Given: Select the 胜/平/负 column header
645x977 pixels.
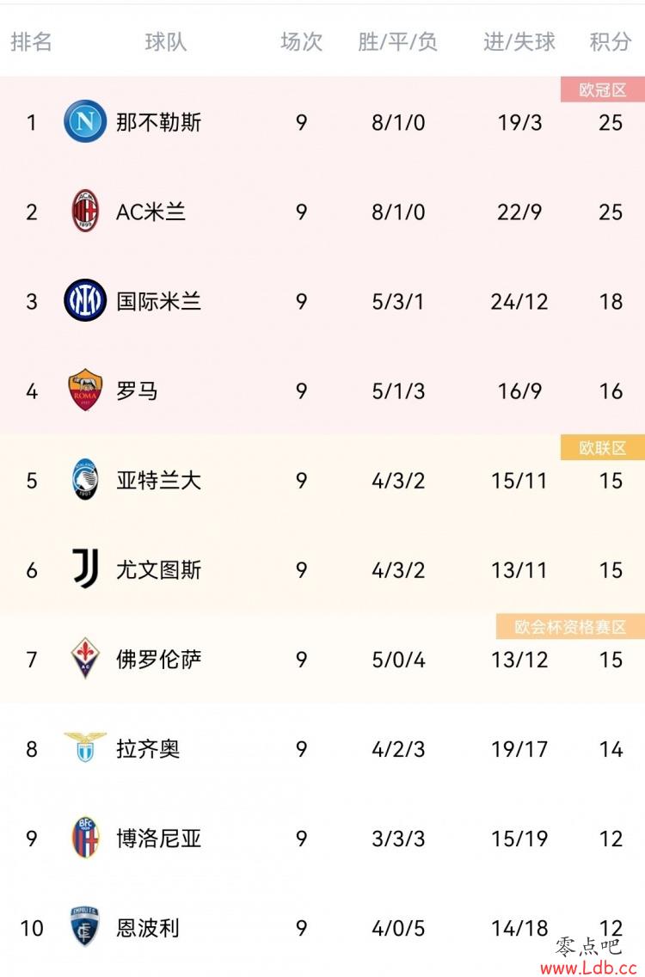Looking at the screenshot, I should coord(397,42).
